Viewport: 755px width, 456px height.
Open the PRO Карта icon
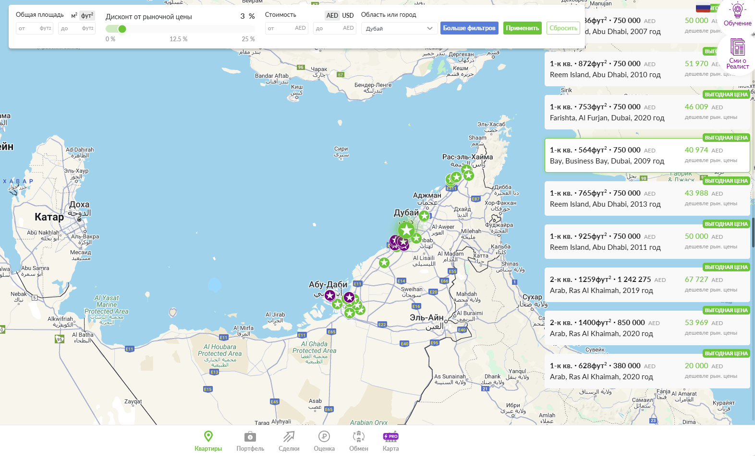point(390,437)
